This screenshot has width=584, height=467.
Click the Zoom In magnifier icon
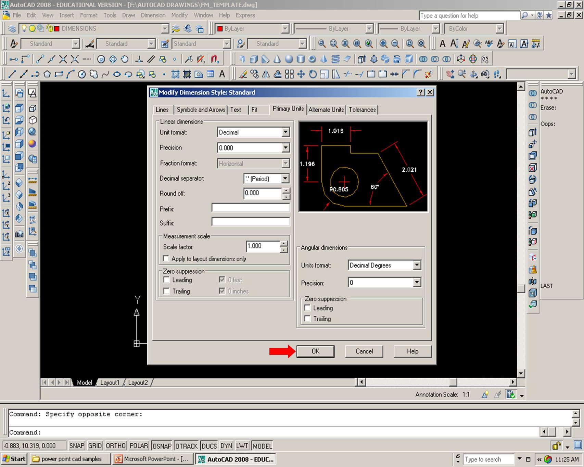click(383, 44)
